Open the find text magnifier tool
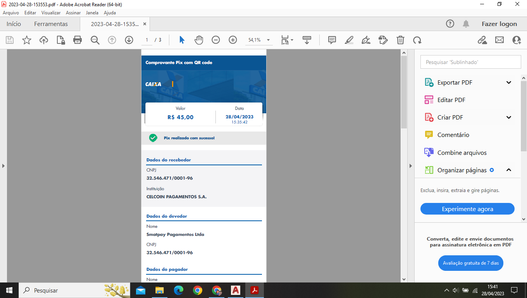 95,40
